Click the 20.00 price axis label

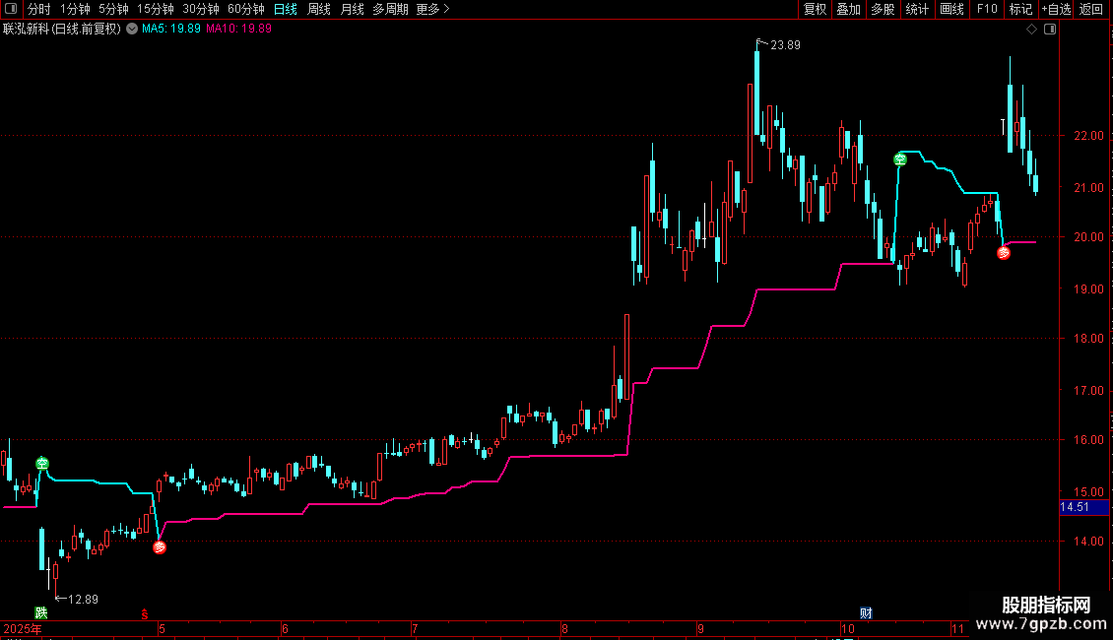(x=1088, y=237)
